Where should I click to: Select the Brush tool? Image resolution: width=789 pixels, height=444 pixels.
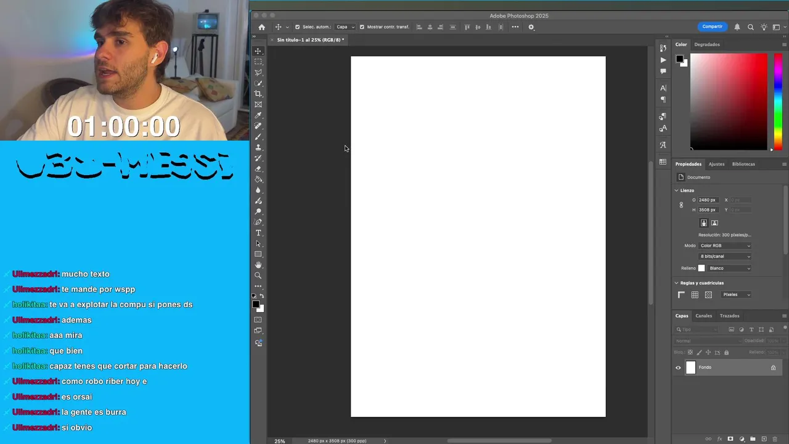click(x=258, y=136)
